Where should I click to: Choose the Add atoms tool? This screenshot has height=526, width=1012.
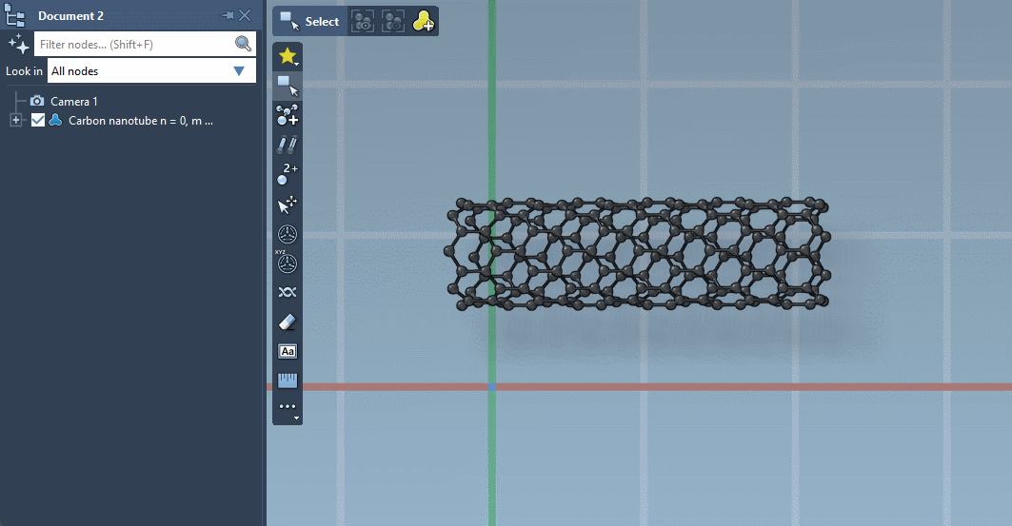288,116
